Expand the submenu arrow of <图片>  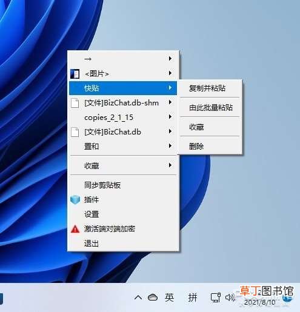(170, 73)
